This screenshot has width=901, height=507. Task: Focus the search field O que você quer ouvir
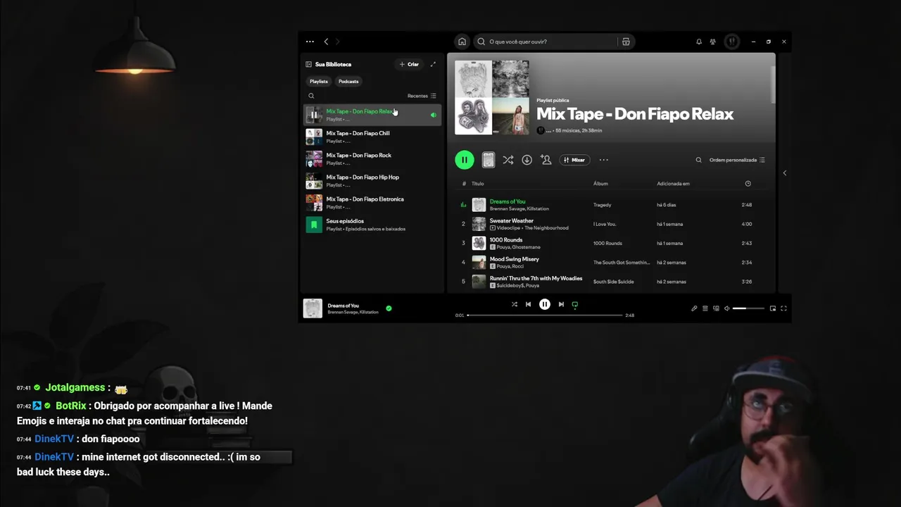coord(546,42)
